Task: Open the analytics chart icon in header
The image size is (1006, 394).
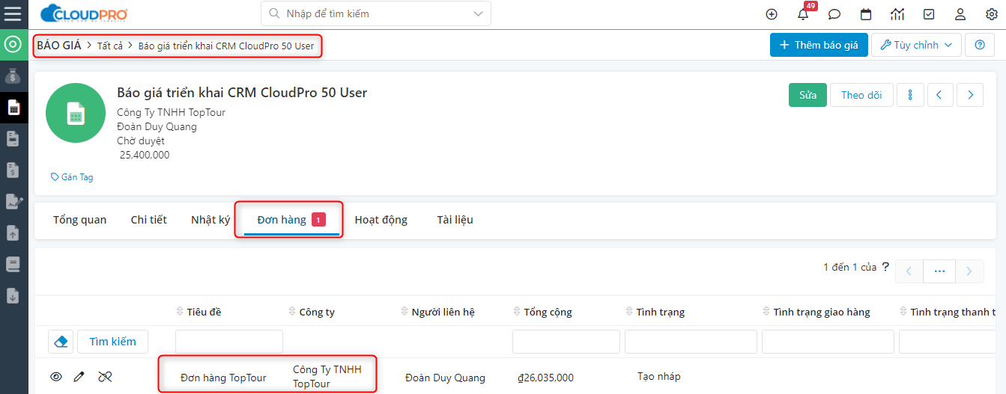Action: pos(897,13)
